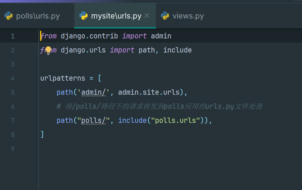The height and width of the screenshot is (190, 302).
Task: Select the mysite\urls.py tab label
Action: (116, 16)
